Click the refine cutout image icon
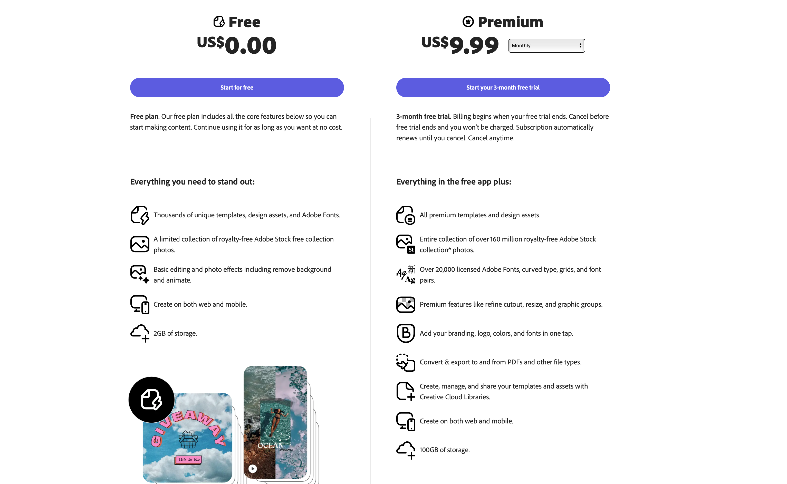The image size is (787, 484). pos(406,304)
